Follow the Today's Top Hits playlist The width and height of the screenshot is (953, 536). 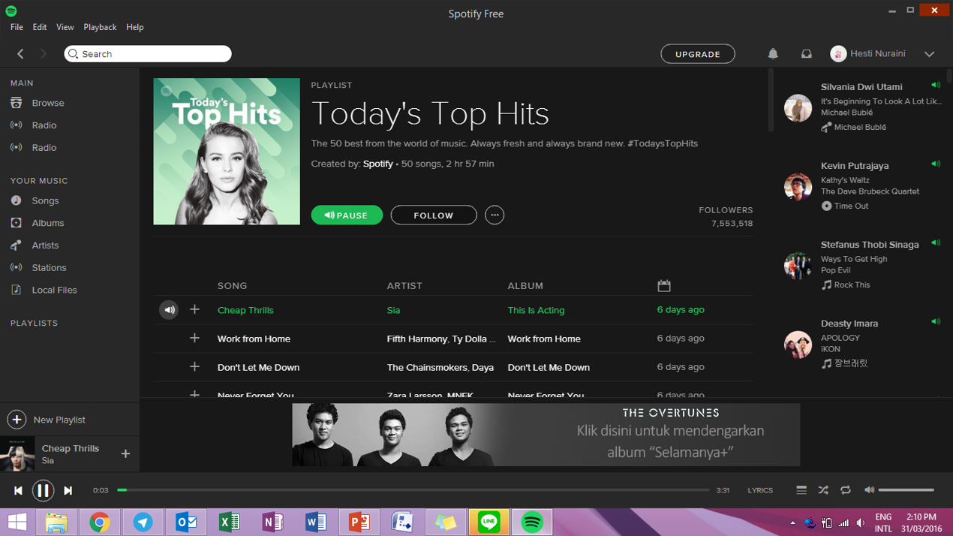[x=434, y=215]
